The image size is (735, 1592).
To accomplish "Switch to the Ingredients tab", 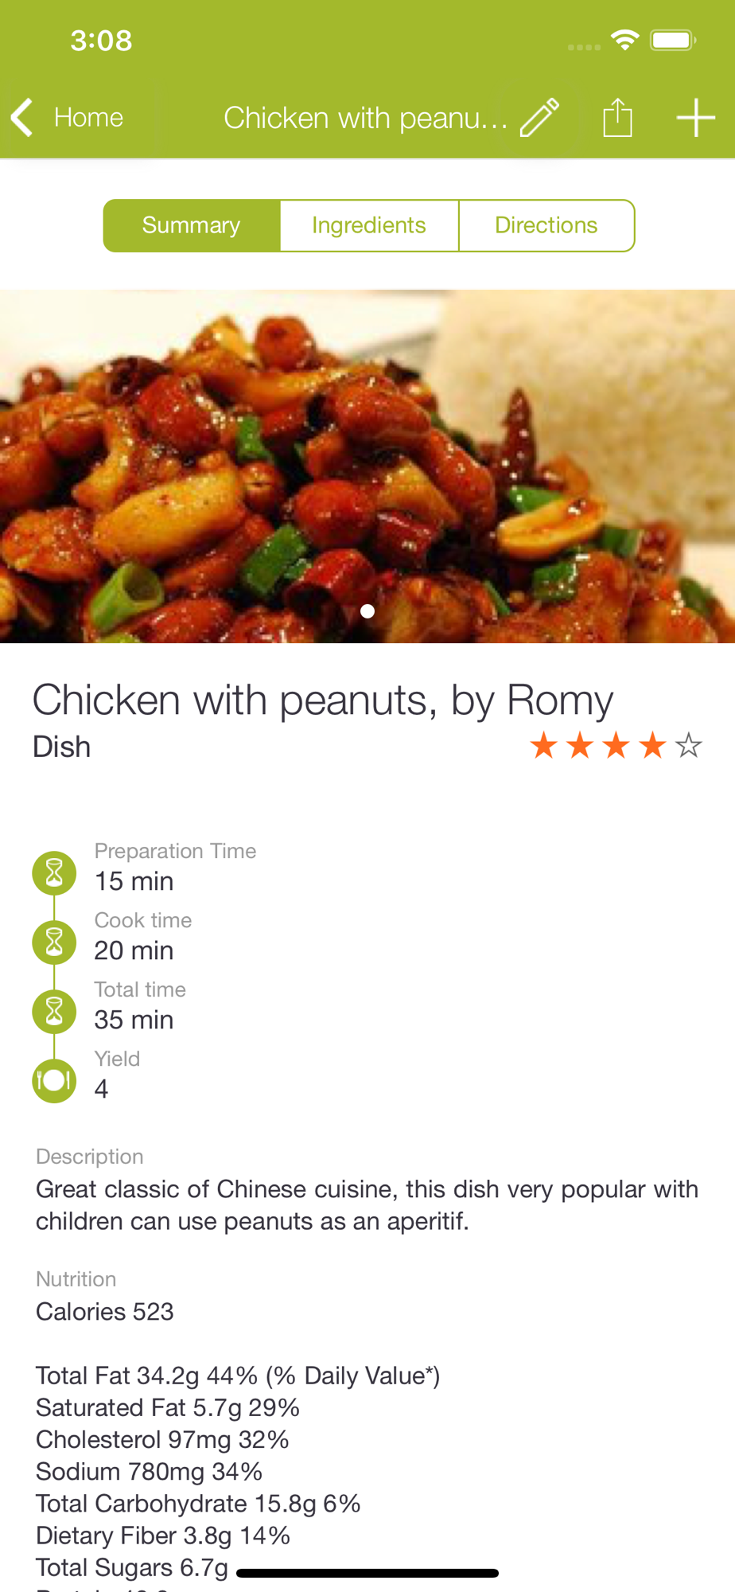I will point(369,225).
